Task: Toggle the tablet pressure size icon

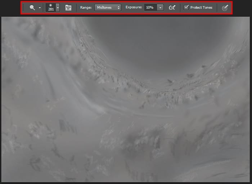Action: 225,8
